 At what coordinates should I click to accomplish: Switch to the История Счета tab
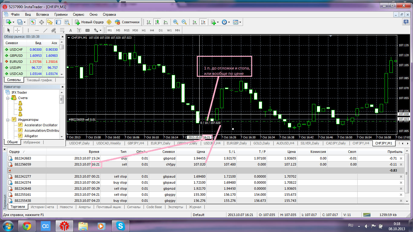point(42,207)
